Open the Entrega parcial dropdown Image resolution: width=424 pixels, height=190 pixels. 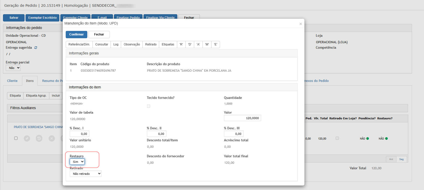point(13,68)
